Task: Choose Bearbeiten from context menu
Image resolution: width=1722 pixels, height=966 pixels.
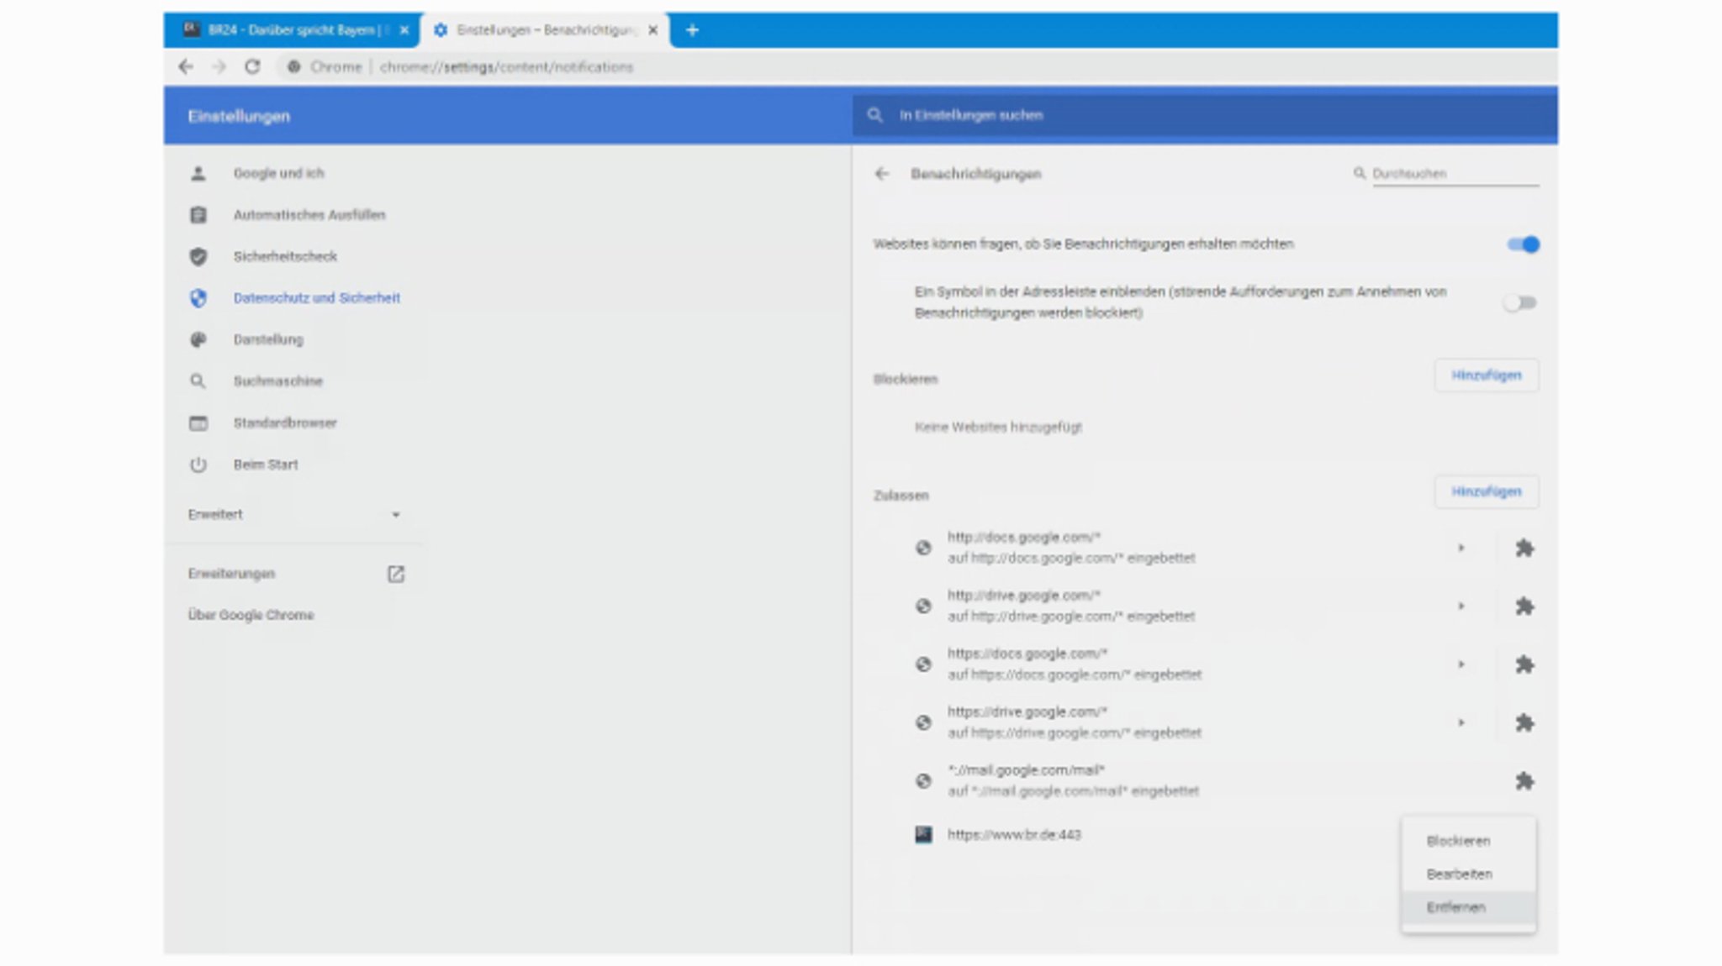Action: (x=1468, y=874)
